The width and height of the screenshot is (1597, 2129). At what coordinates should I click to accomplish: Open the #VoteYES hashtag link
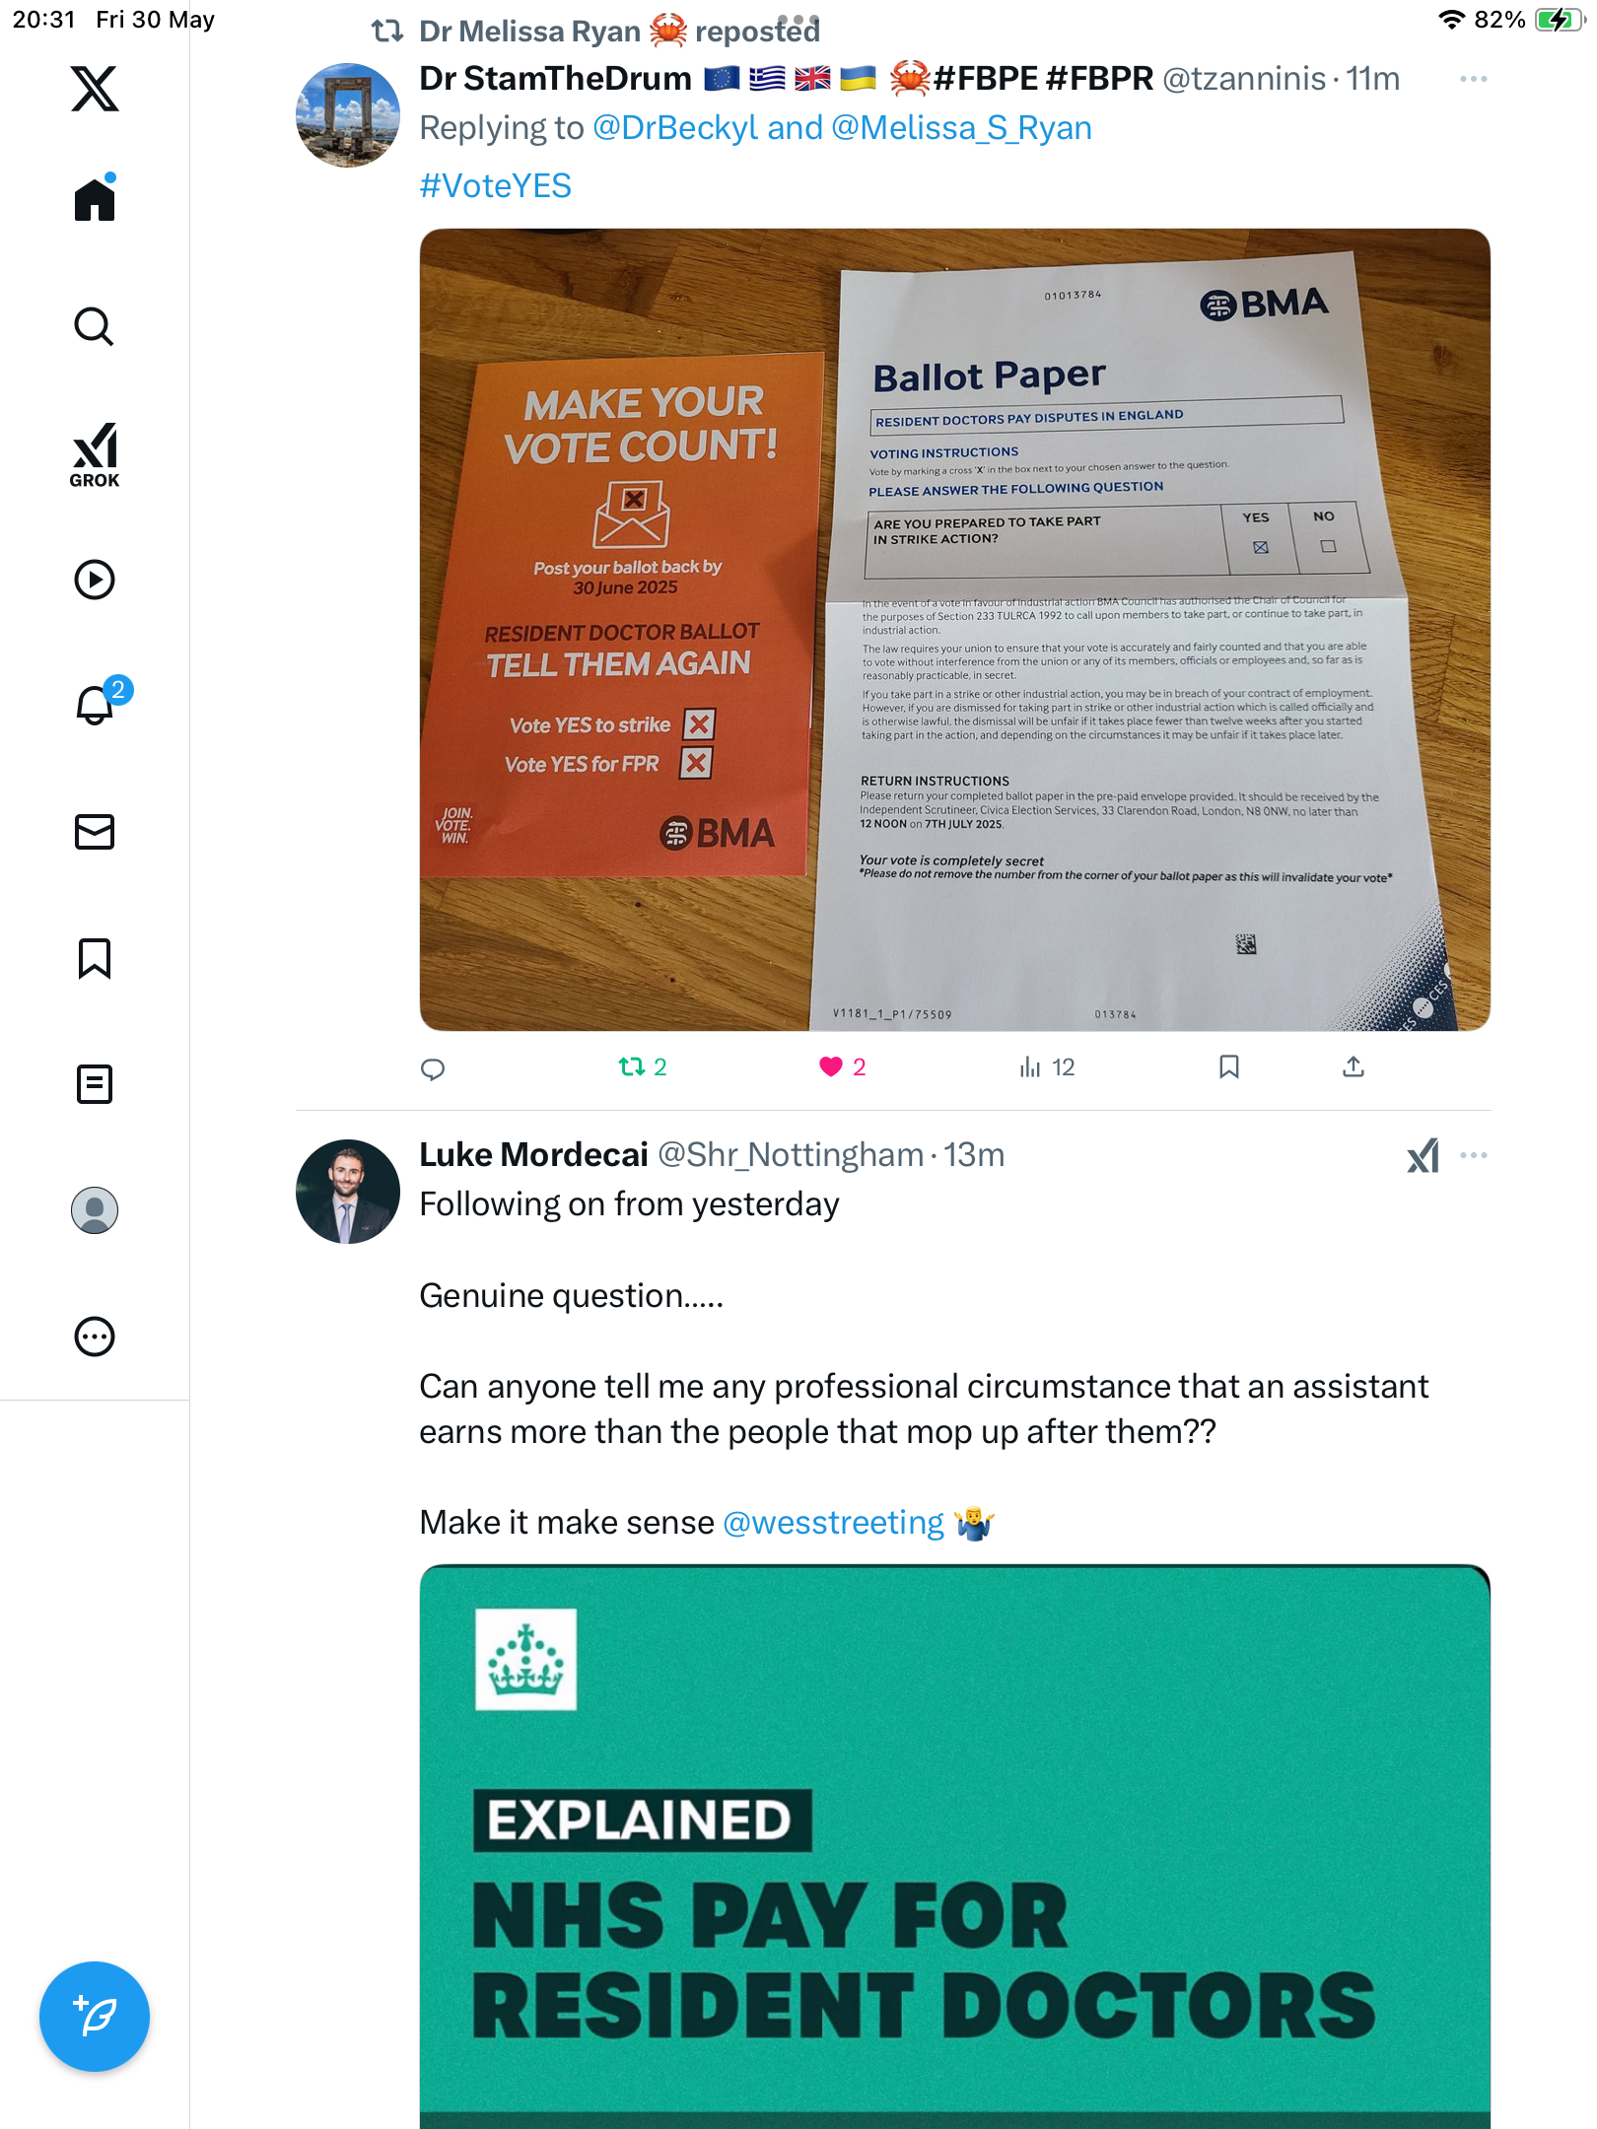click(495, 185)
